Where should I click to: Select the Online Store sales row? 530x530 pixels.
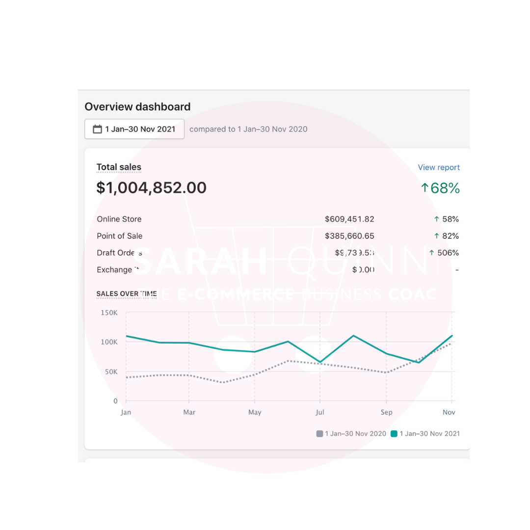[x=277, y=219]
